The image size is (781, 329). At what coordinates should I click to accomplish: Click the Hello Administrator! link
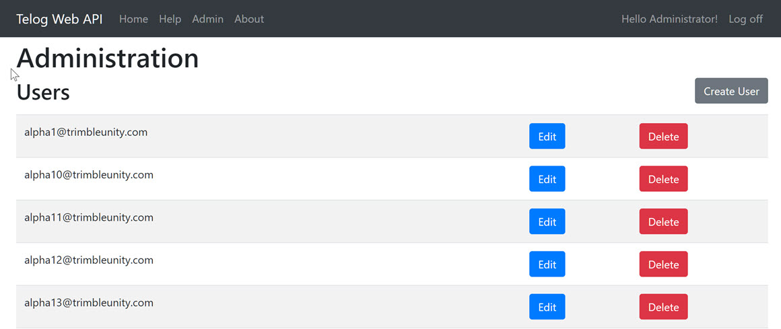(x=669, y=19)
